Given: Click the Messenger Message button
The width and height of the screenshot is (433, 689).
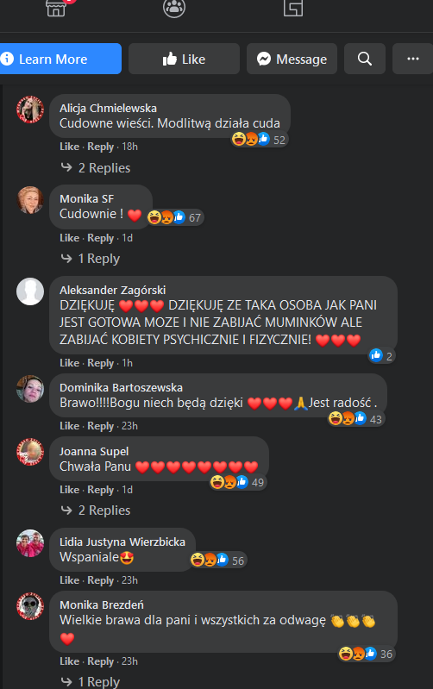Looking at the screenshot, I should (x=292, y=59).
